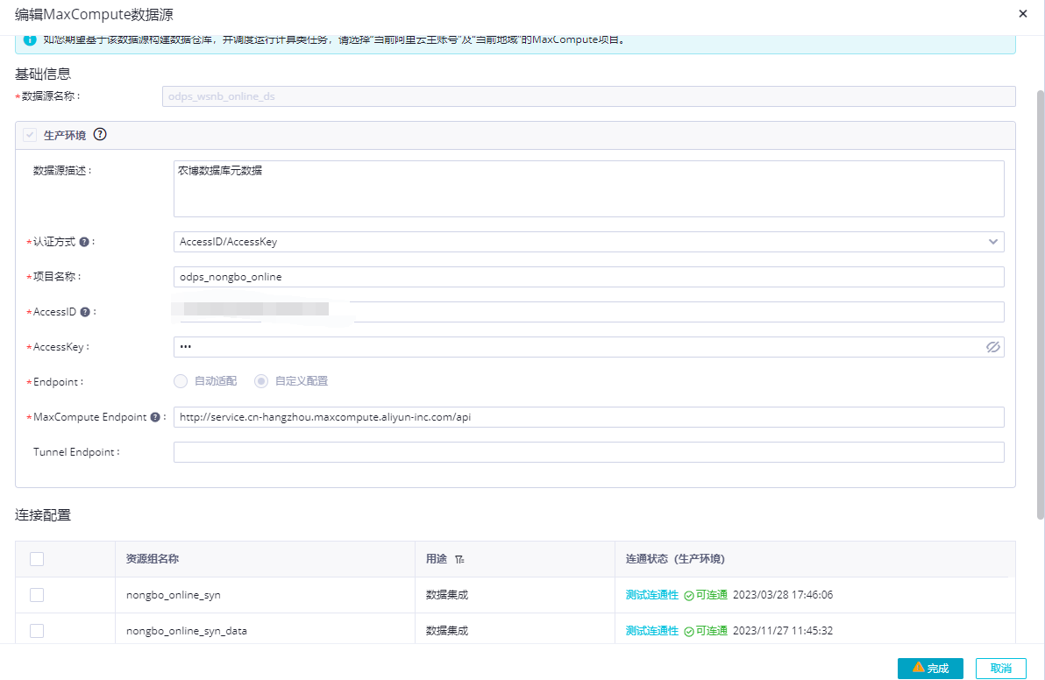Viewport: 1045px width, 680px height.
Task: Click 数据集成 in nongbo_online_syn row
Action: coord(447,595)
